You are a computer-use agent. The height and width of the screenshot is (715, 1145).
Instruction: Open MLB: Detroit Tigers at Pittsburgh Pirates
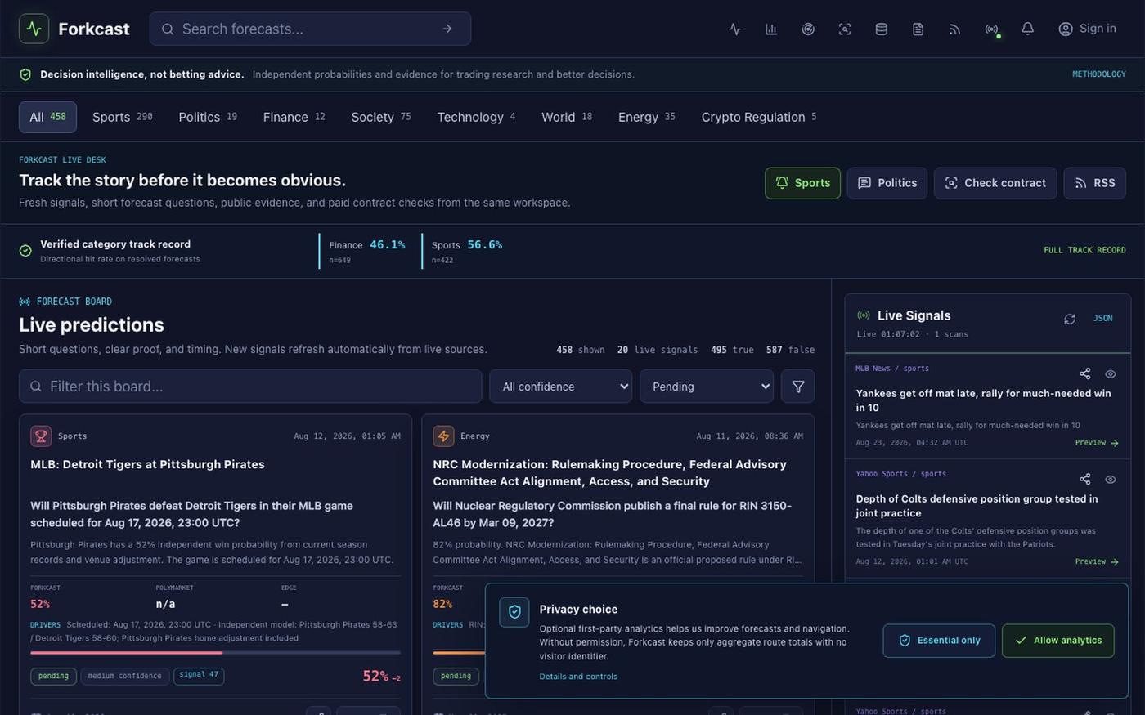(x=147, y=464)
